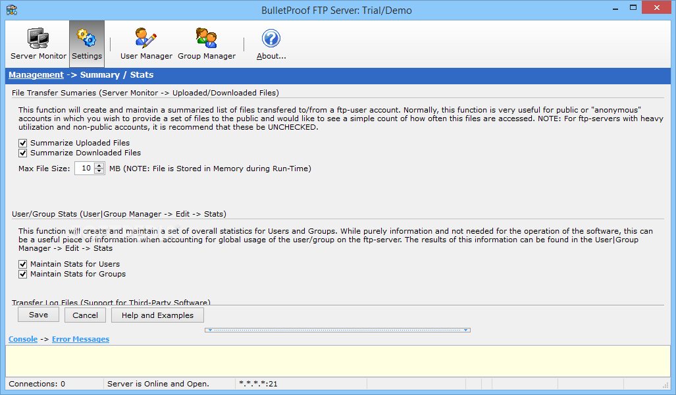Viewport: 676px width, 395px height.
Task: Open the Group Manager
Action: tap(207, 44)
